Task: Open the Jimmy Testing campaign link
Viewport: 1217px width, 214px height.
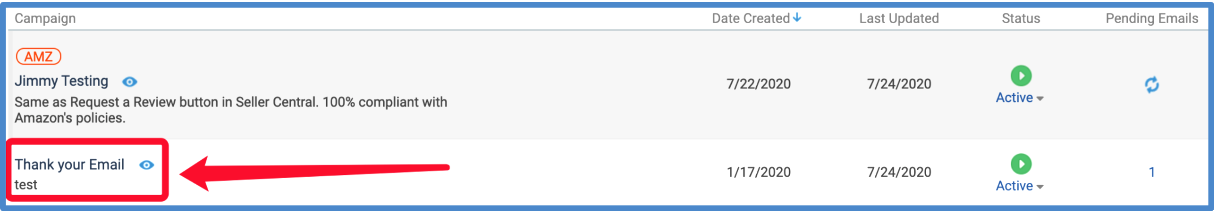Action: pos(61,81)
